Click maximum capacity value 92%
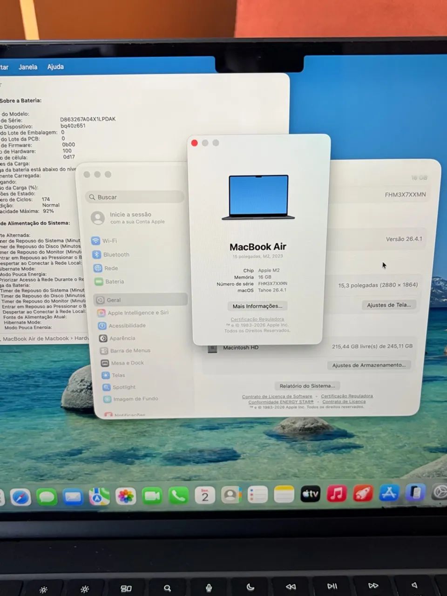447x596 pixels. point(48,211)
